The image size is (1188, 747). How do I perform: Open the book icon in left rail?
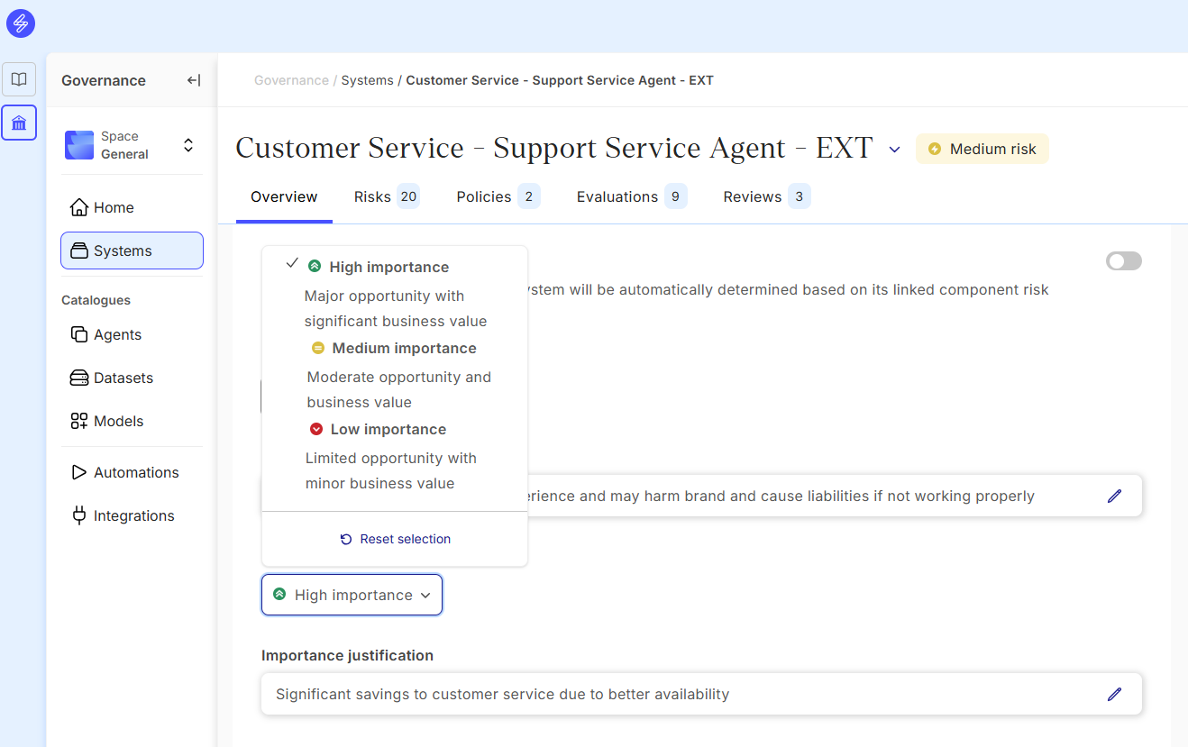[x=19, y=79]
